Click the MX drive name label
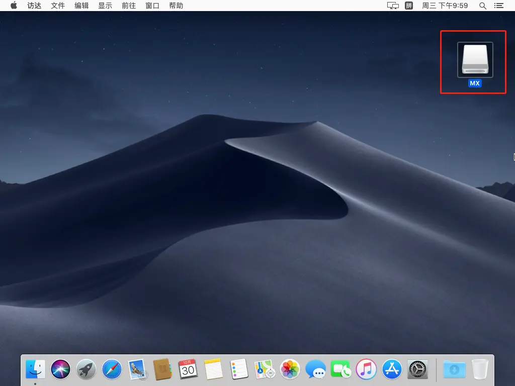515x386 pixels. tap(475, 83)
